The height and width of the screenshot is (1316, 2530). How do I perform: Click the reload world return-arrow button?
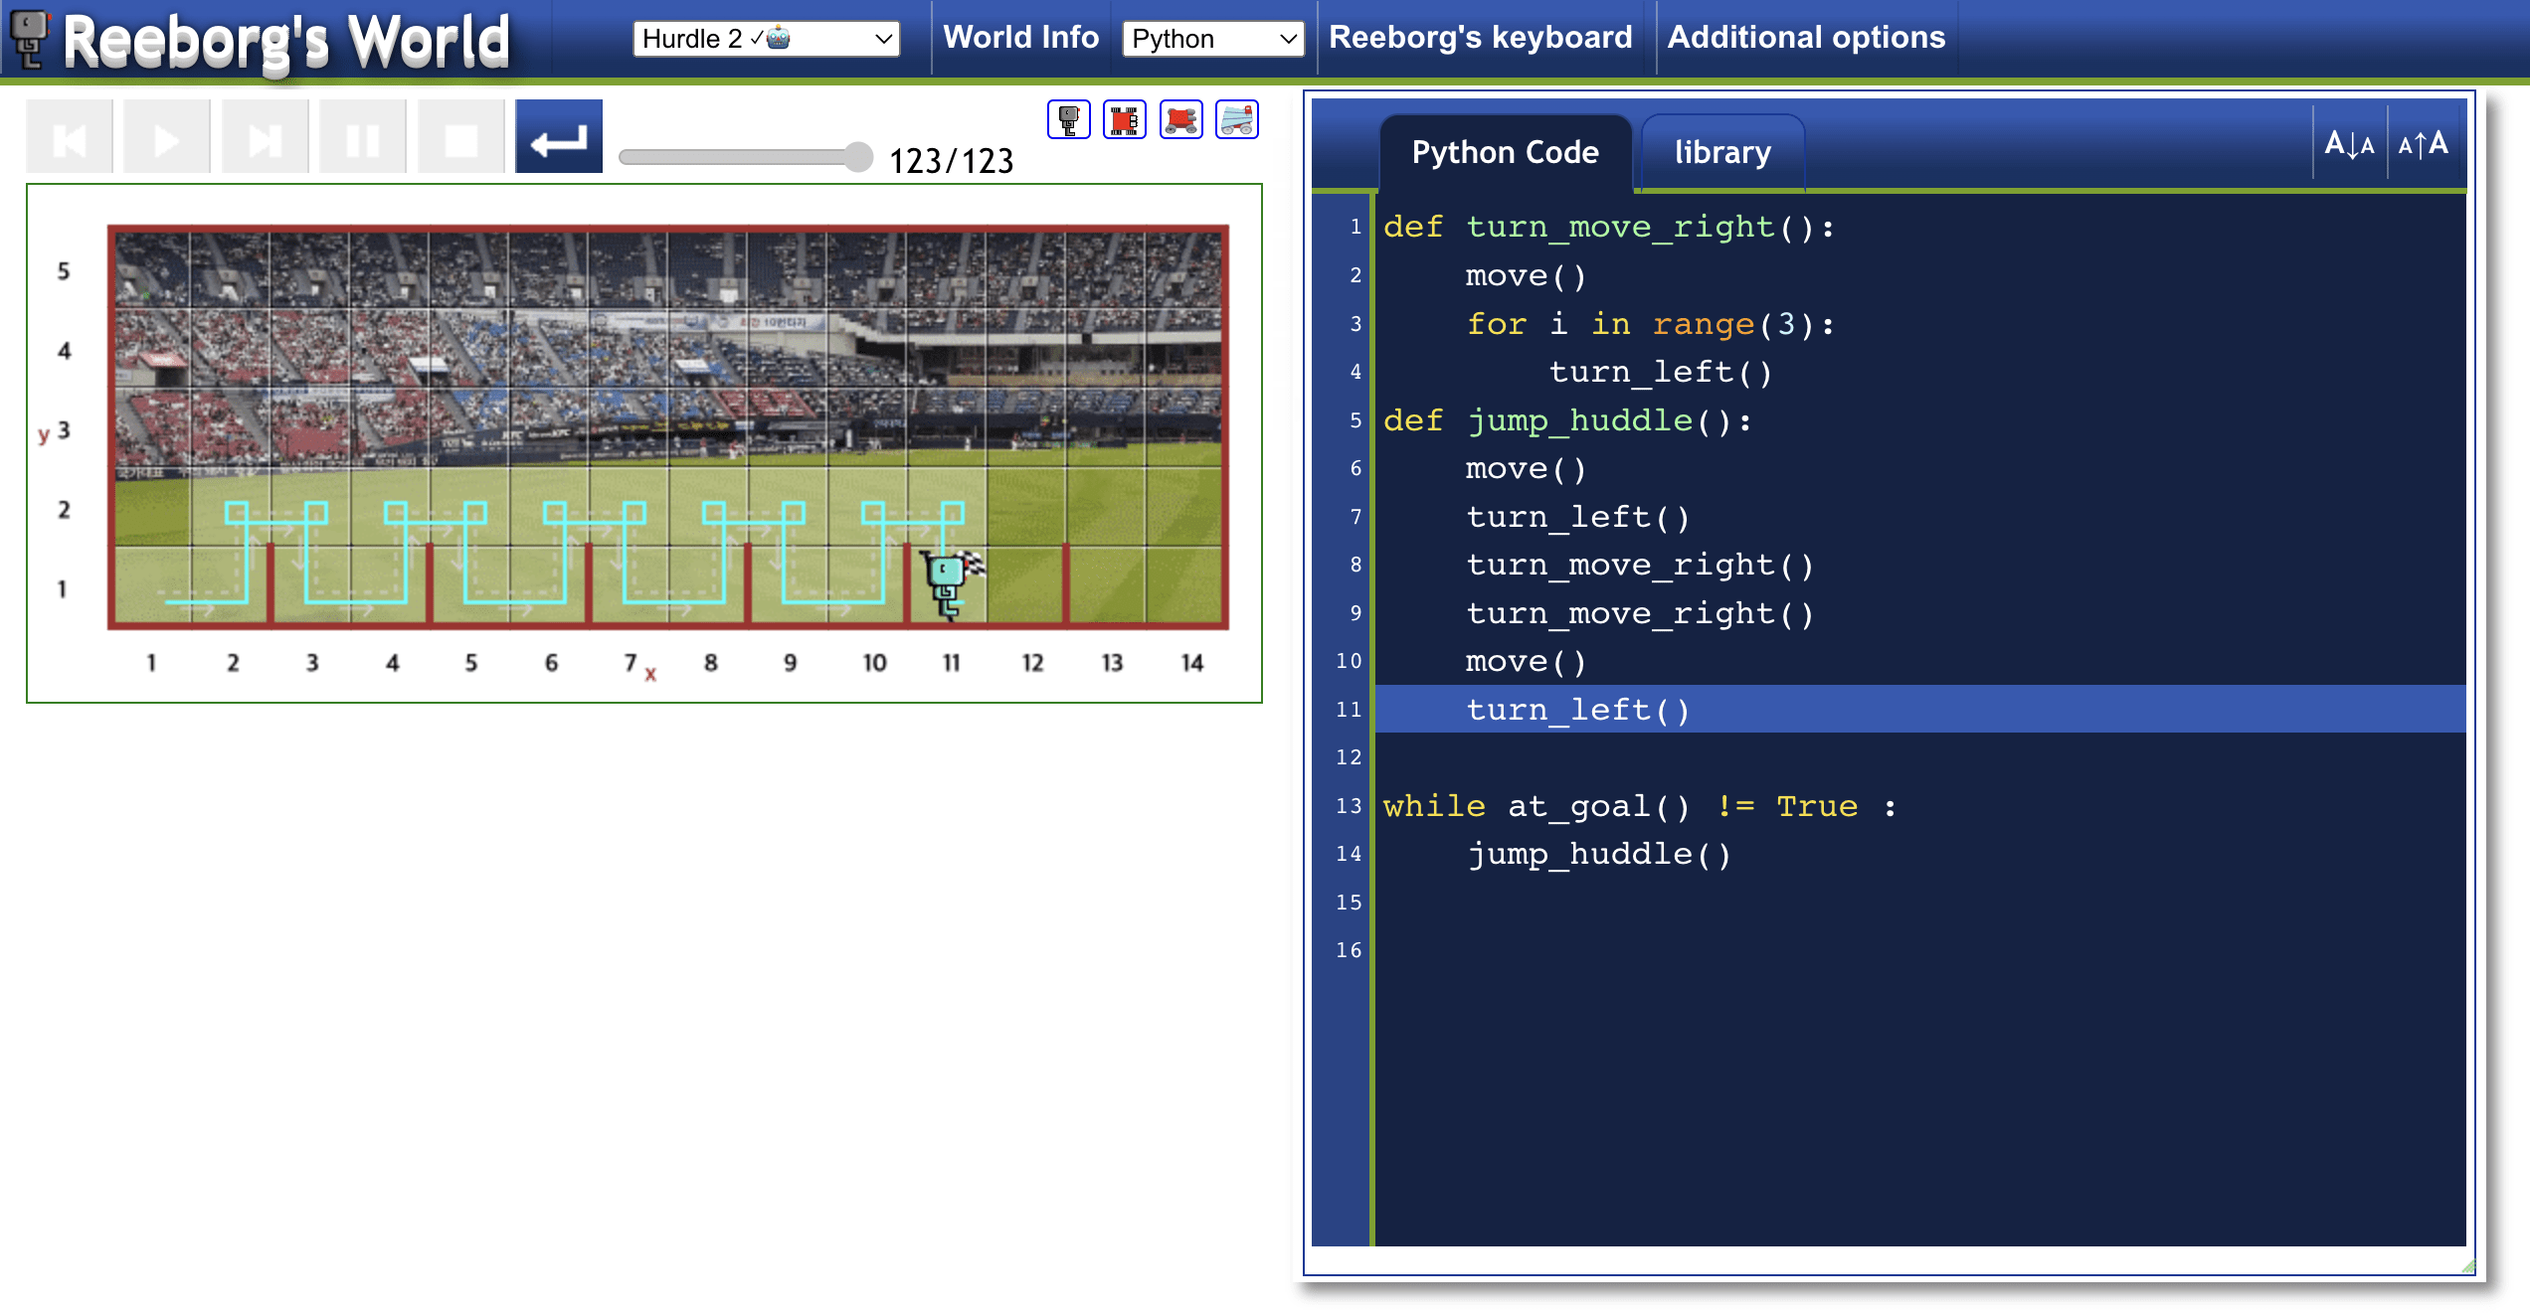point(558,138)
